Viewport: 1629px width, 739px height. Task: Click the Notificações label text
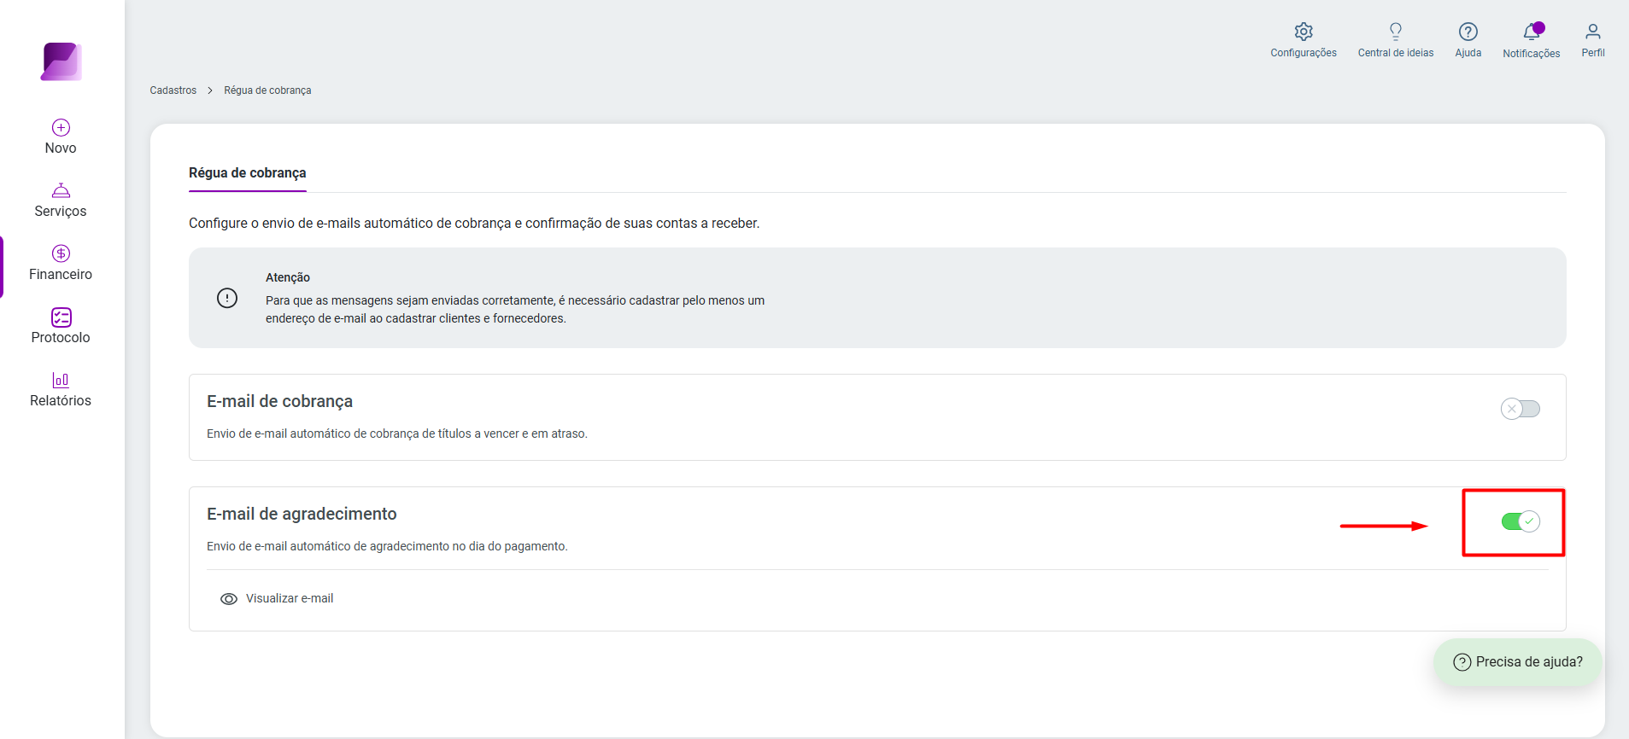1532,54
